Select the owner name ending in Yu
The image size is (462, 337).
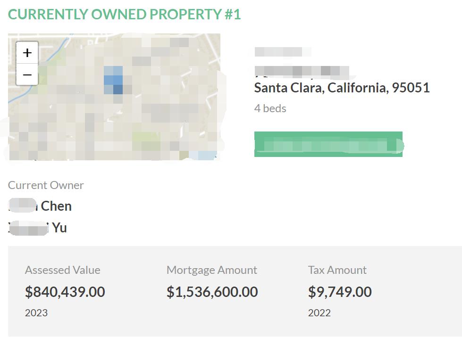(38, 228)
